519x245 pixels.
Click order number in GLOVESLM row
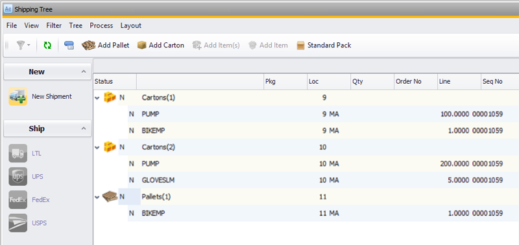(488, 181)
